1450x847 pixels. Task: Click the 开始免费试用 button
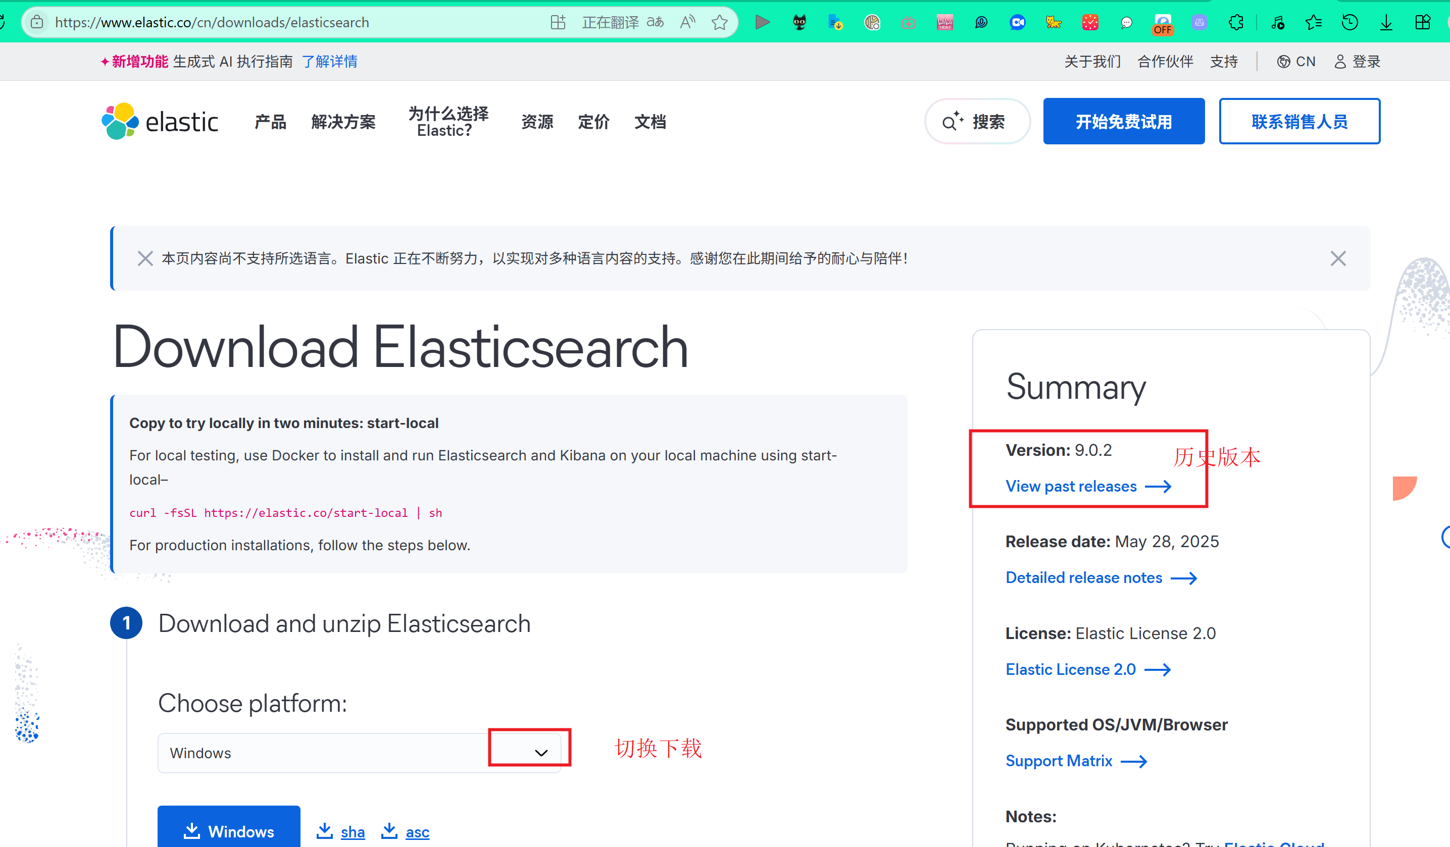click(x=1123, y=121)
